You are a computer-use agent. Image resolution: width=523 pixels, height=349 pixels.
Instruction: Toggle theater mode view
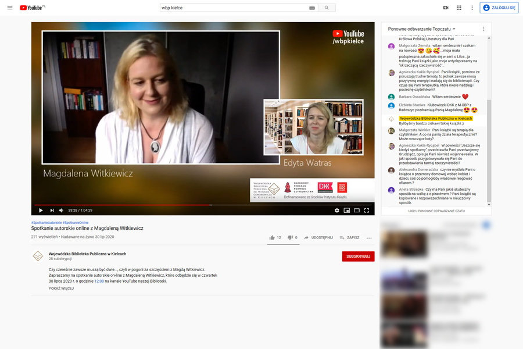click(x=357, y=210)
